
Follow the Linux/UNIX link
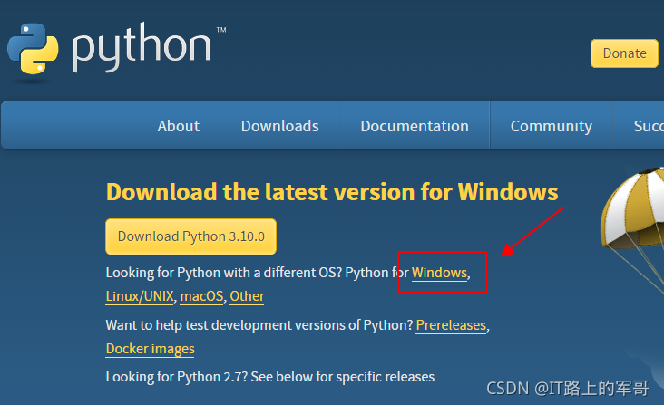click(x=140, y=296)
